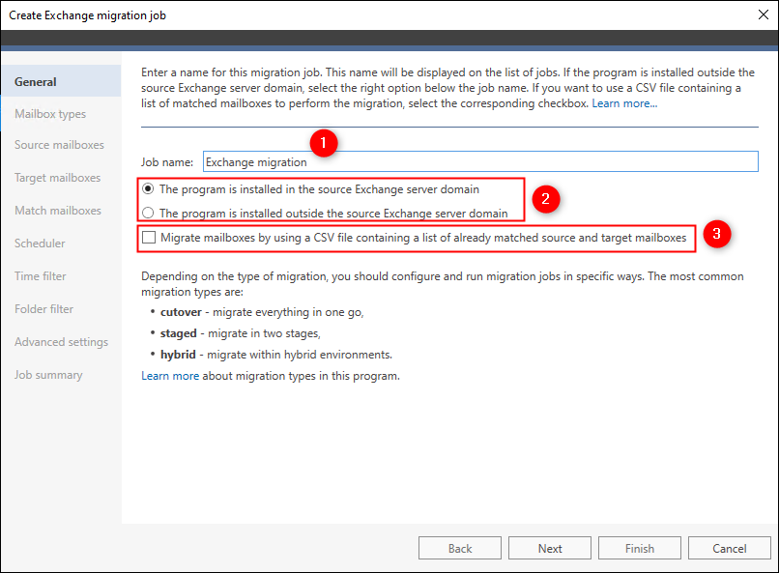The height and width of the screenshot is (573, 779).
Task: Go to Source mailboxes step
Action: (x=59, y=145)
